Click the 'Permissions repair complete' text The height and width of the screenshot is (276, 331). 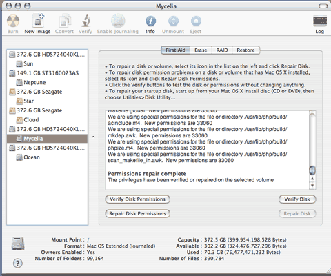click(147, 174)
